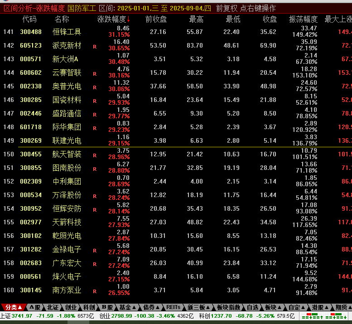
Task: Sort by the 振荡幅度 column header
Action: click(x=303, y=19)
